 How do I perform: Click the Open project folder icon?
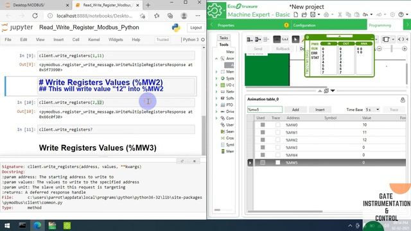(x=304, y=15)
